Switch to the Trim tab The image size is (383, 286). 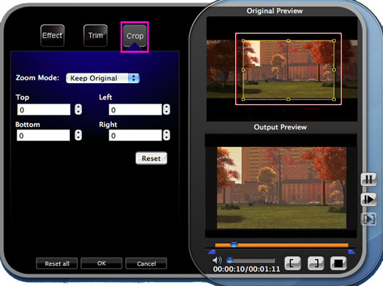coord(95,36)
